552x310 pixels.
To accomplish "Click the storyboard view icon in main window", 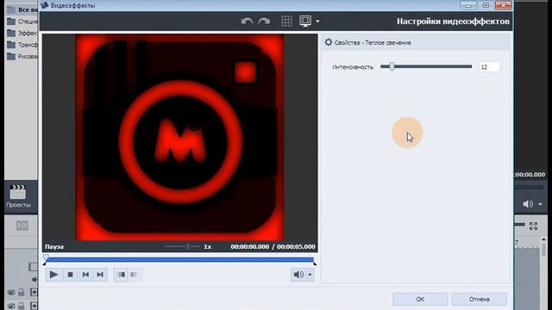I will 22,226.
